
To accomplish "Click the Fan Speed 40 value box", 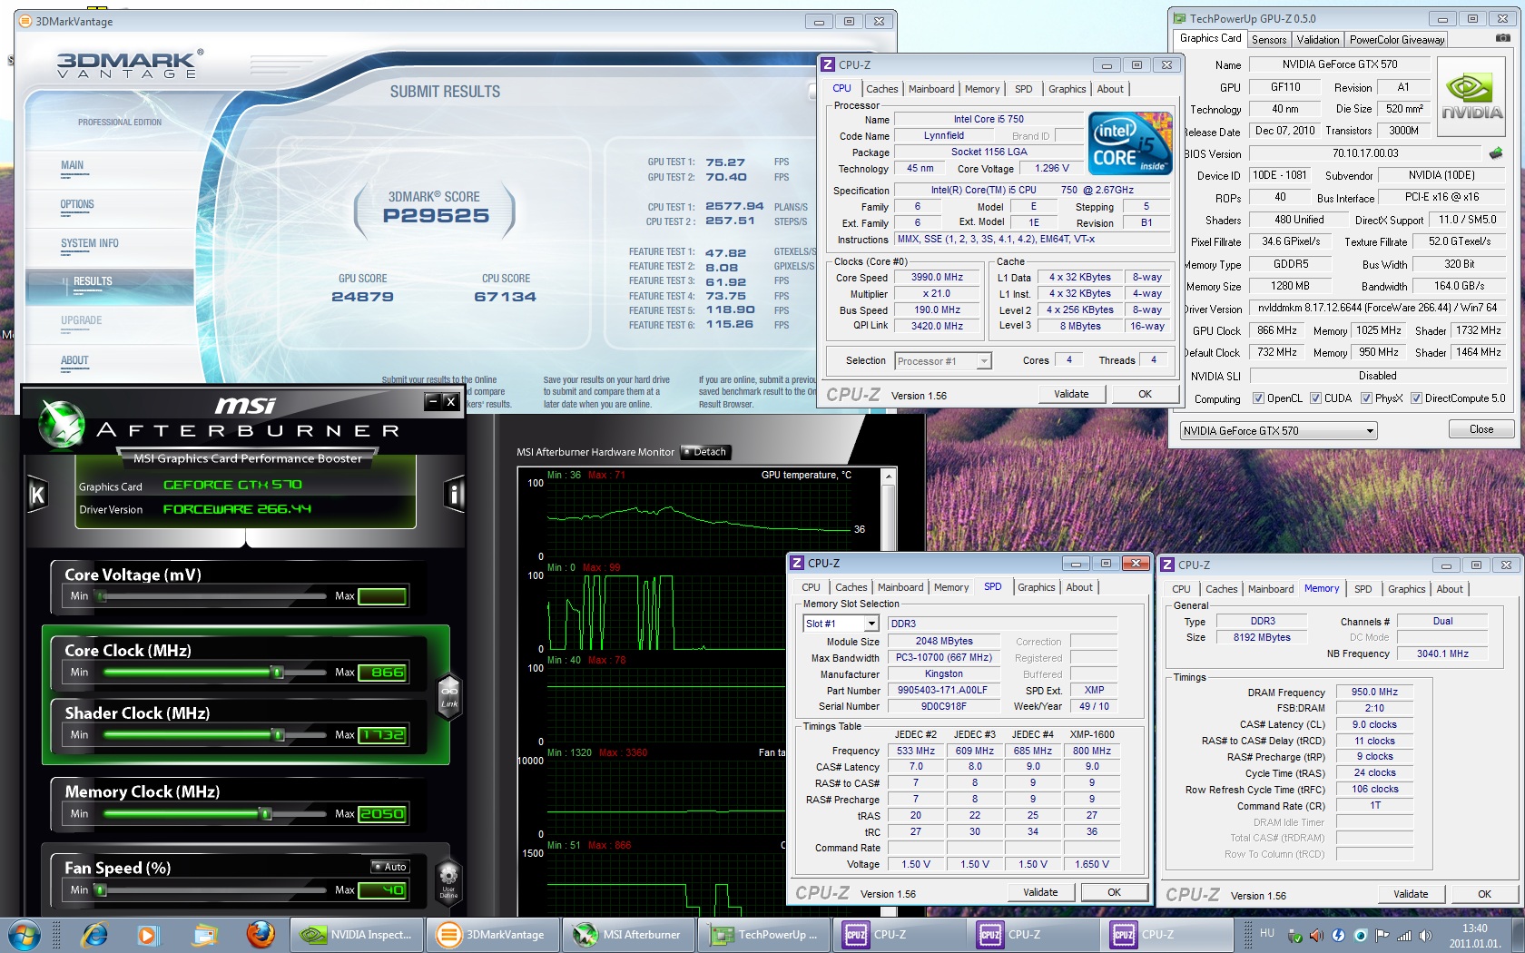I will [382, 890].
